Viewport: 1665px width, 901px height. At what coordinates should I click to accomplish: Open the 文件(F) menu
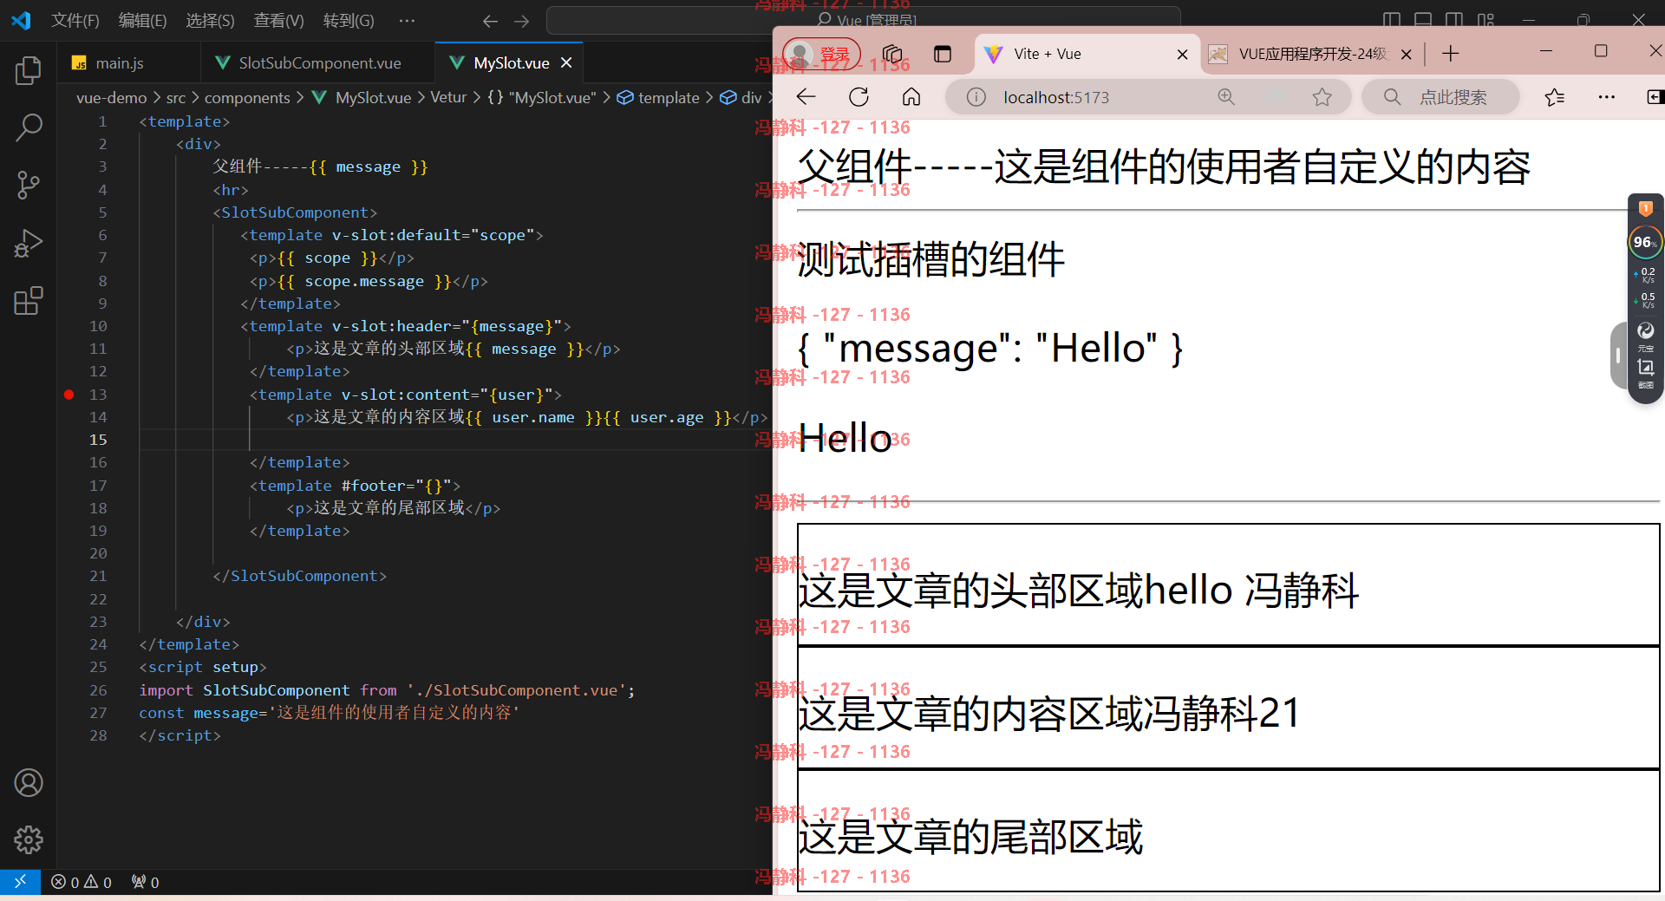point(75,20)
